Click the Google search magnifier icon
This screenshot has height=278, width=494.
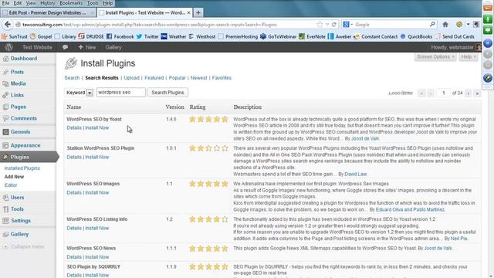[432, 24]
